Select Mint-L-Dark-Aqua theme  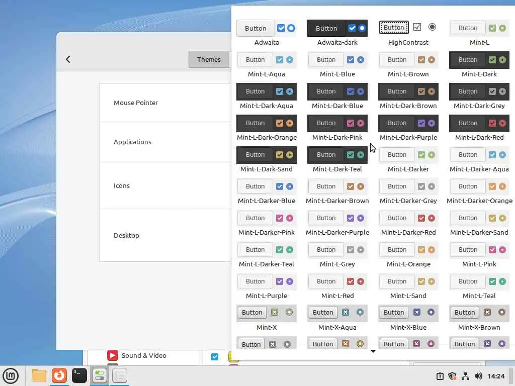267,96
